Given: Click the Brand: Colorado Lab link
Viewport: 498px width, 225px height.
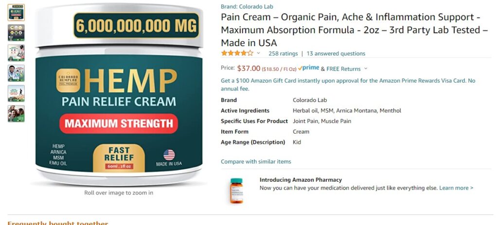Looking at the screenshot, I should [247, 7].
